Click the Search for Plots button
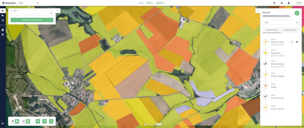Screen dimensions: 304x128 click(x=32, y=20)
